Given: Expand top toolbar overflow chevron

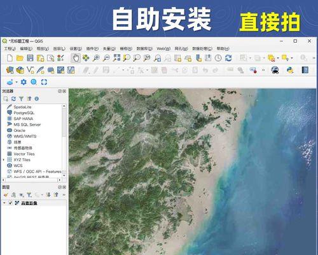Looking at the screenshot, I should coord(314,58).
